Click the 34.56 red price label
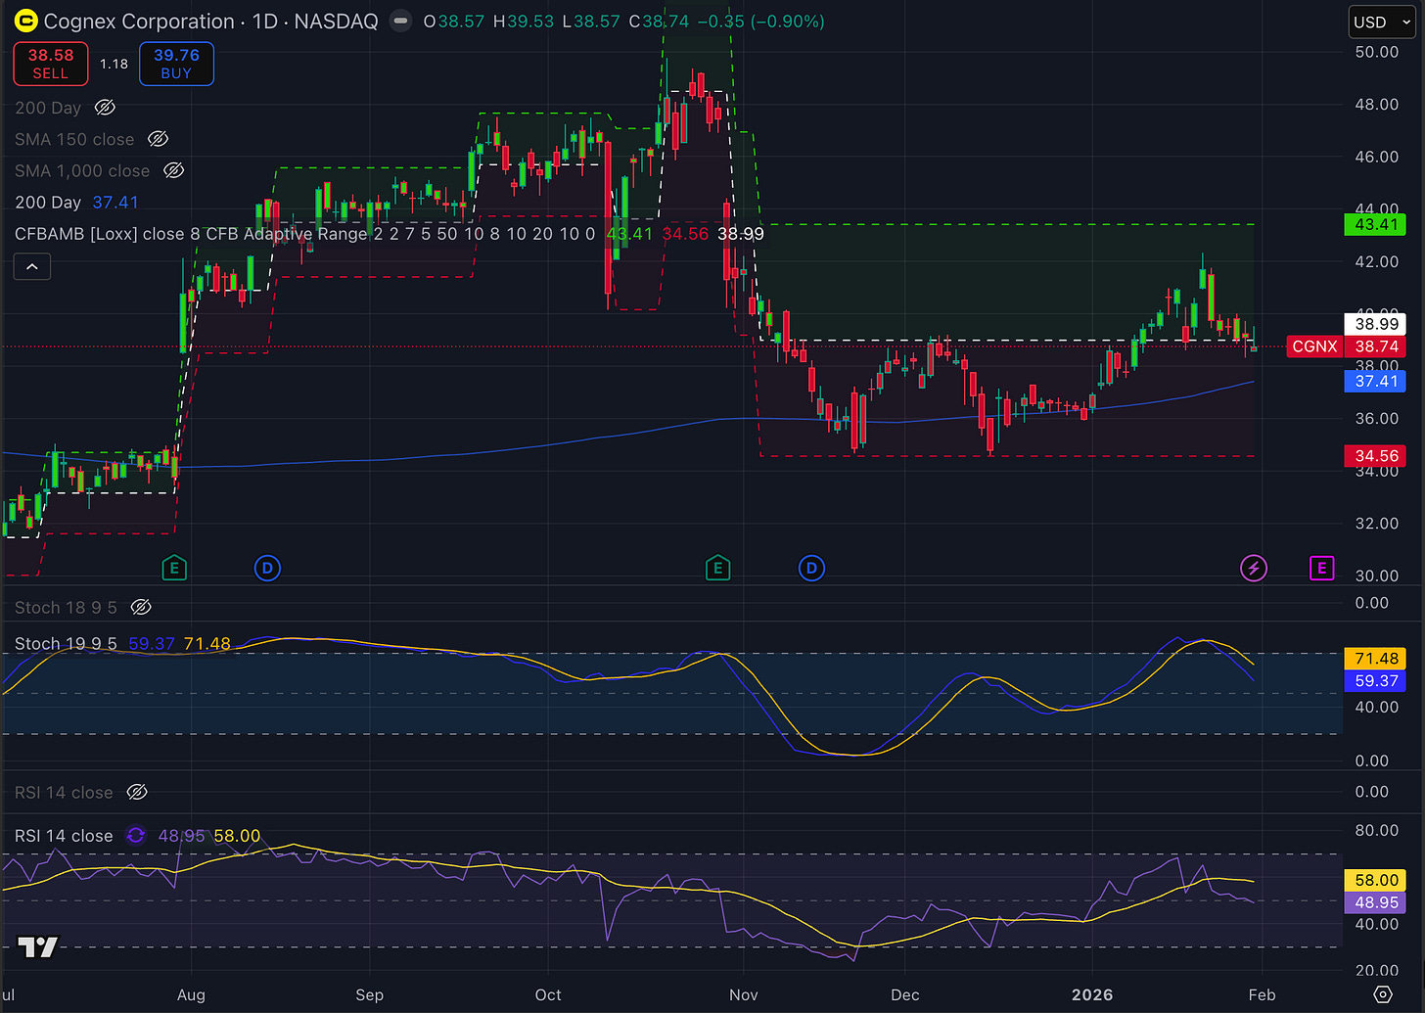Viewport: 1425px width, 1013px height. pyautogui.click(x=1375, y=455)
